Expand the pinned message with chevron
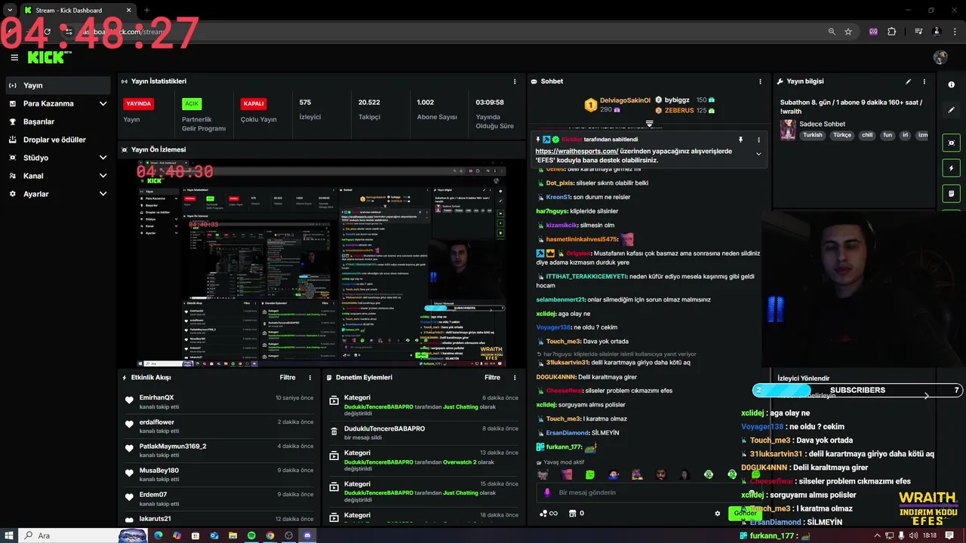 (758, 154)
